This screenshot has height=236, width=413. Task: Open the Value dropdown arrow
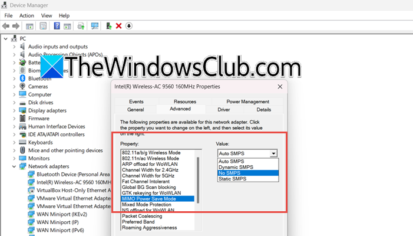274,153
